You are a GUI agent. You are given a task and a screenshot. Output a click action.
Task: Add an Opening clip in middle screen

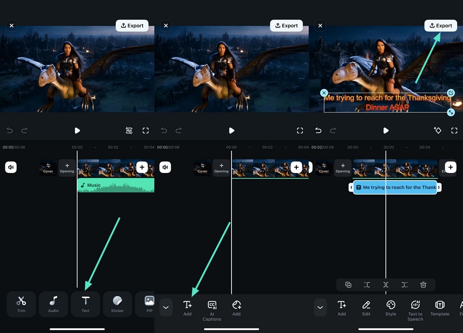221,168
